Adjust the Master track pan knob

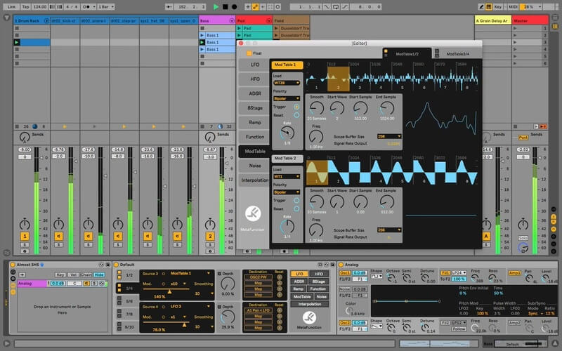[523, 224]
